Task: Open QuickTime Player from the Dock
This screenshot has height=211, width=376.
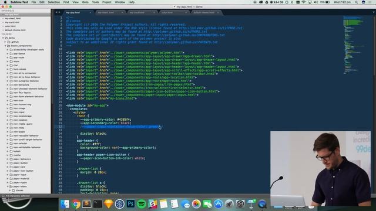Action: [x=262, y=204]
